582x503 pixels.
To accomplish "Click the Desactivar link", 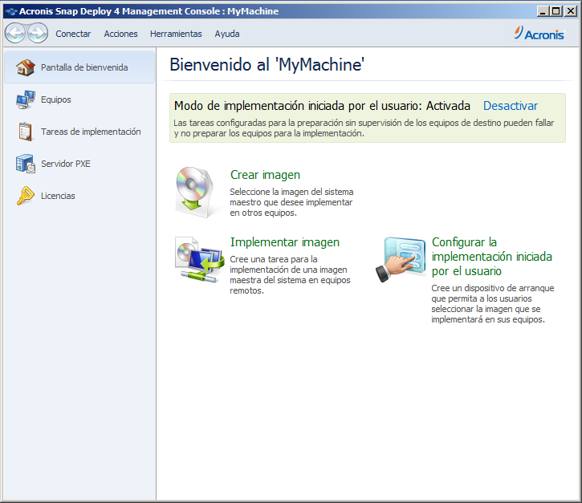I will click(511, 106).
